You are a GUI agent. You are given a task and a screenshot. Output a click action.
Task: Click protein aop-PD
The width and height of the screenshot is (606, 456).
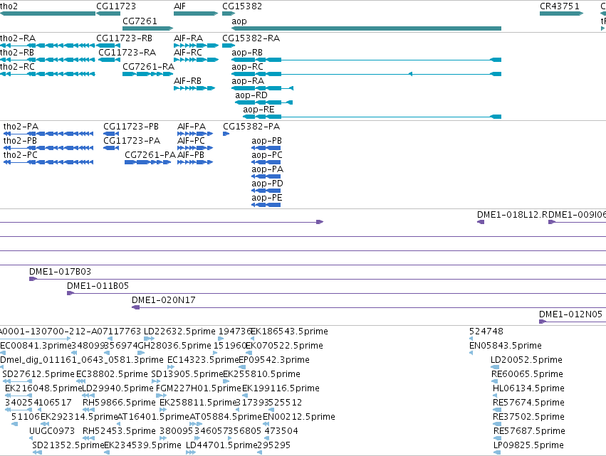tap(266, 191)
